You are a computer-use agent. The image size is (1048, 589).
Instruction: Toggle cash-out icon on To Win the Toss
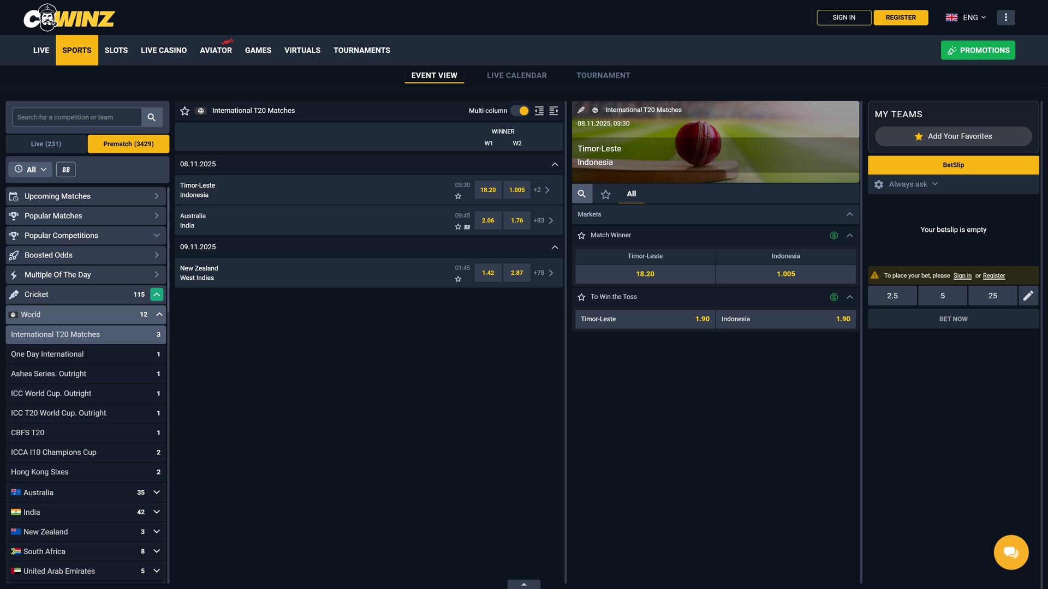pyautogui.click(x=833, y=297)
